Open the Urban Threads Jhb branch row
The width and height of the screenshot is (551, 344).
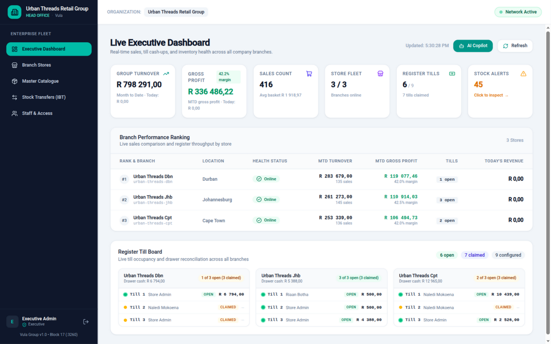tap(321, 200)
